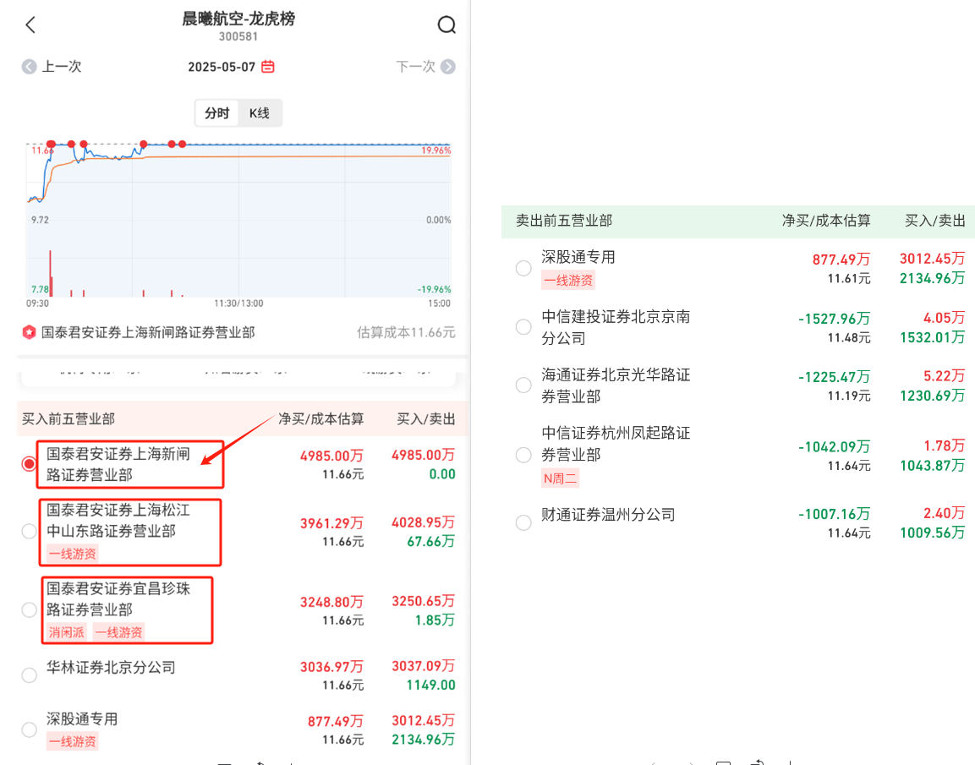The image size is (975, 765).
Task: Click N周二 tag under 中信证券杭州凤起路
Action: click(x=560, y=478)
